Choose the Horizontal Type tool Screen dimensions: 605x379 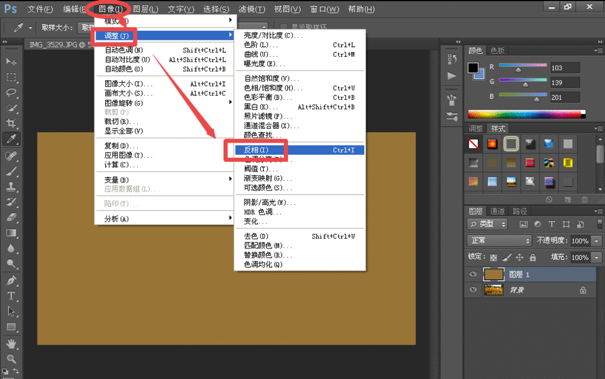tap(11, 296)
